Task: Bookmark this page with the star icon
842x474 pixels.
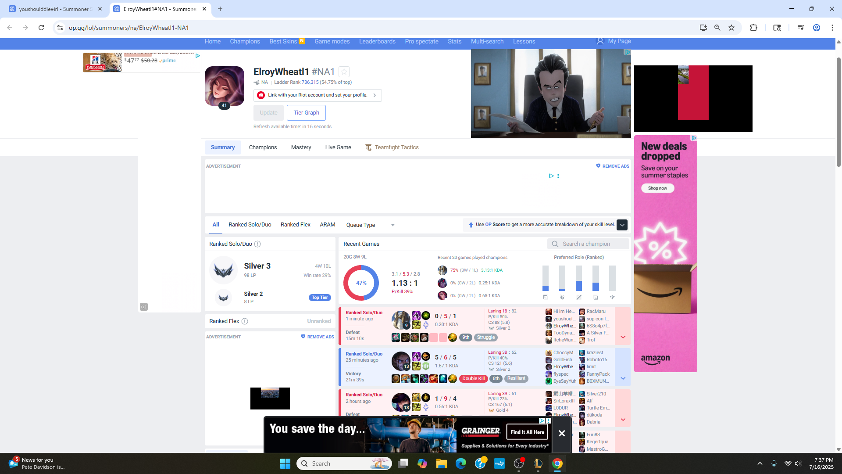Action: coord(731,28)
